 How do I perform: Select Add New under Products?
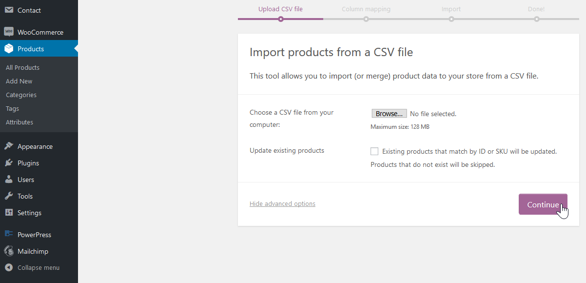[x=19, y=81]
